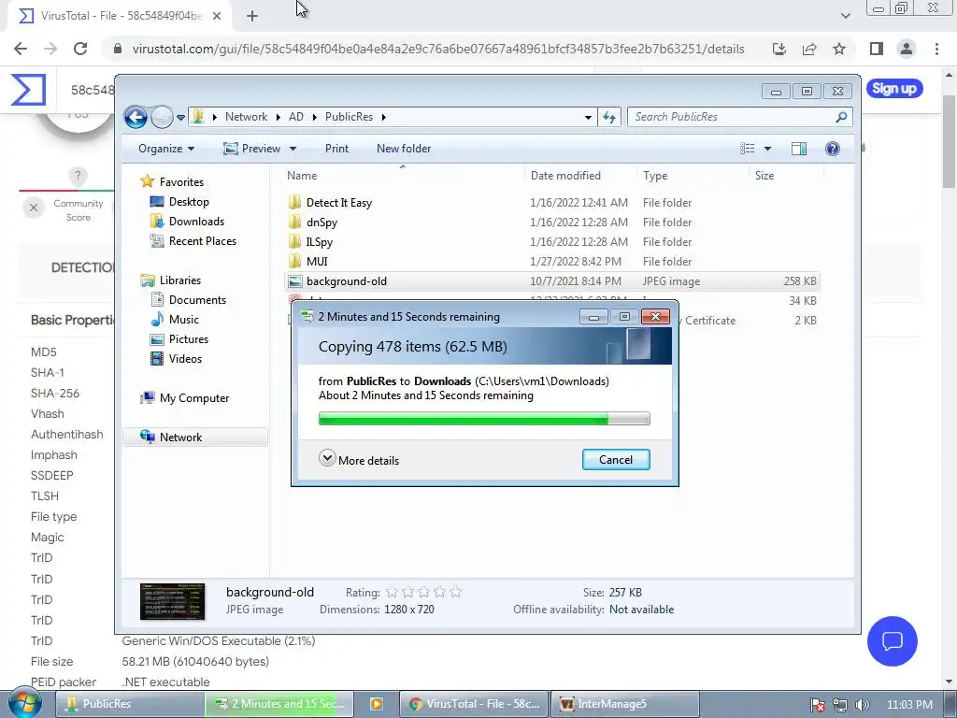The width and height of the screenshot is (957, 718).
Task: Select Libraries in the navigation pane
Action: [x=180, y=280]
